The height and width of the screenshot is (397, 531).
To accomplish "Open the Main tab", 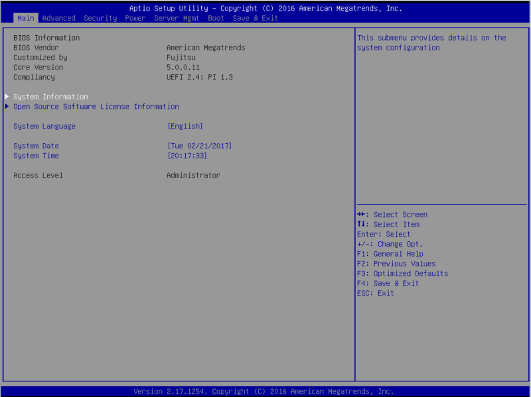I will pyautogui.click(x=26, y=18).
